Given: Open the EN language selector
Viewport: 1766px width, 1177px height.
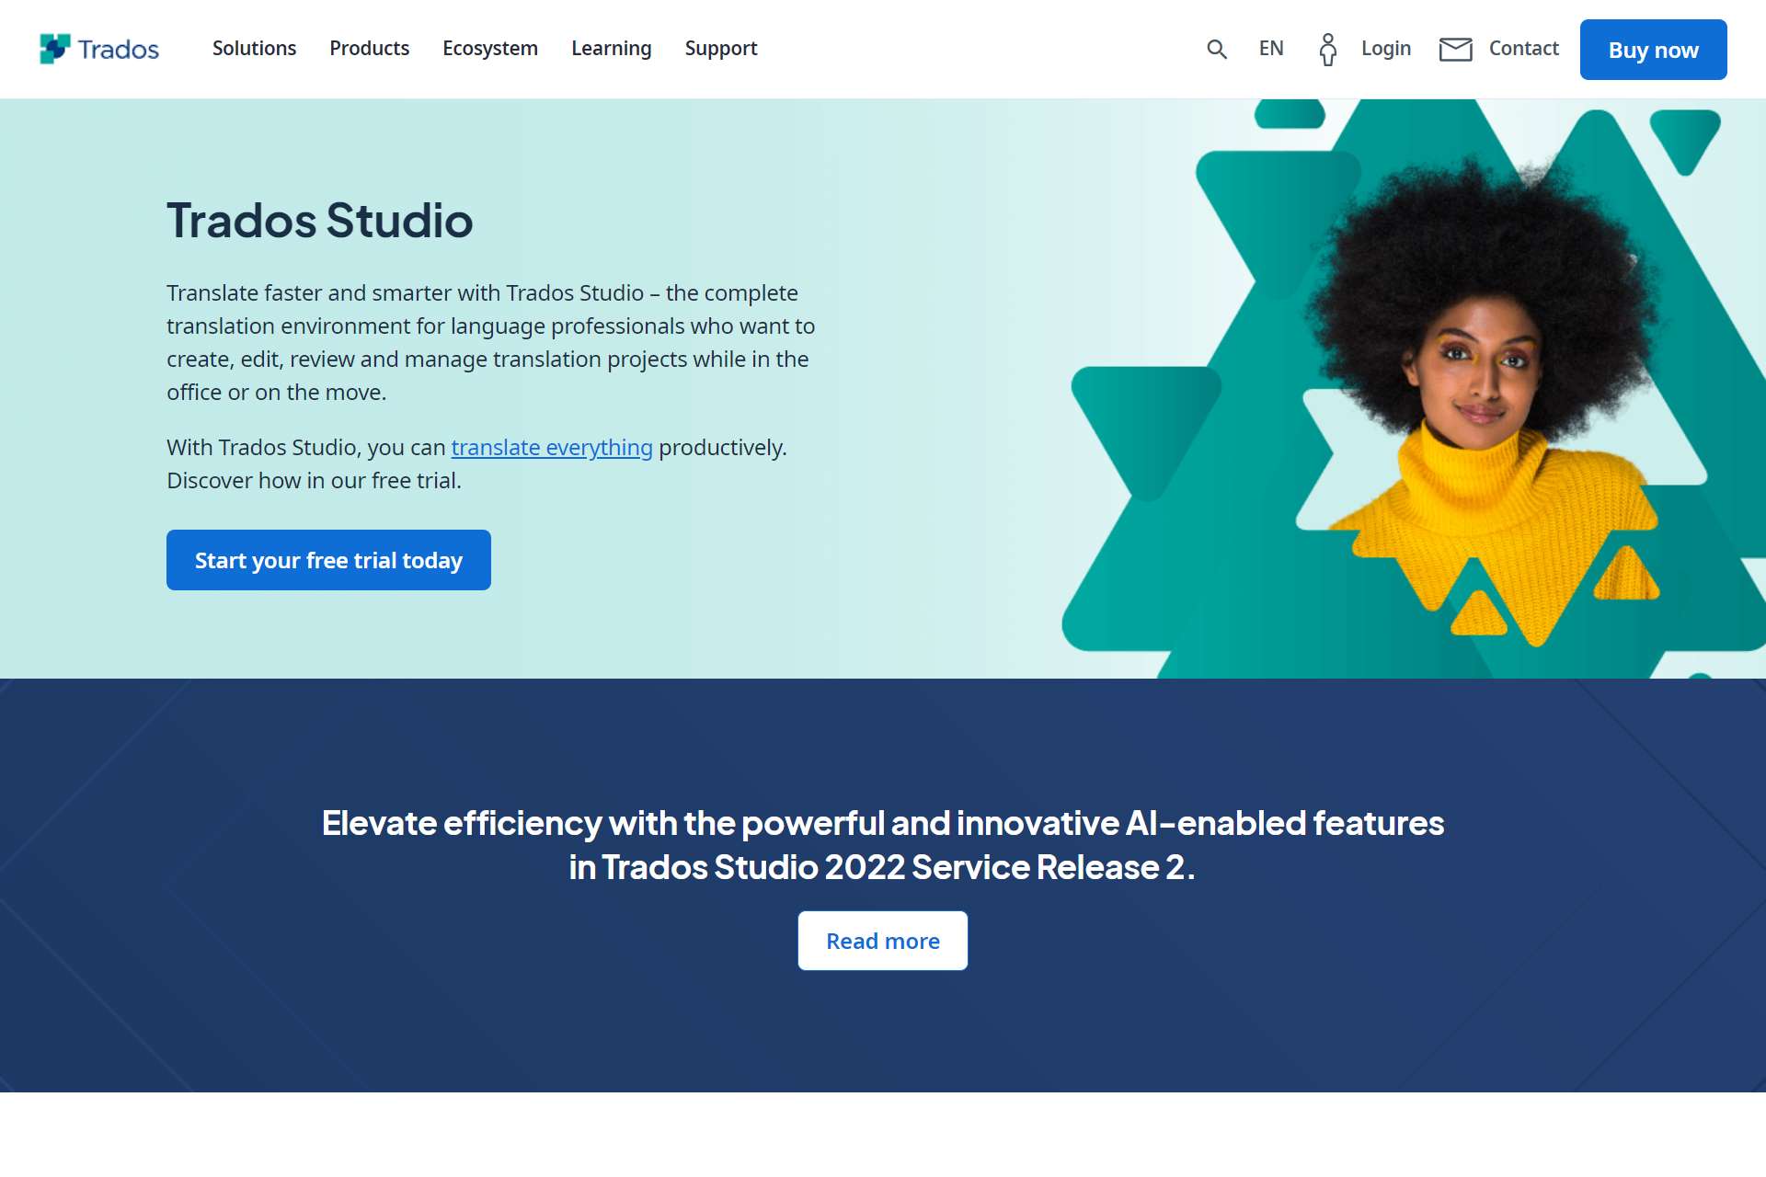Looking at the screenshot, I should (1271, 48).
